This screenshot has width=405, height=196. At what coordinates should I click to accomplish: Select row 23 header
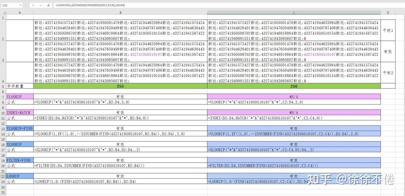(x=3, y=181)
